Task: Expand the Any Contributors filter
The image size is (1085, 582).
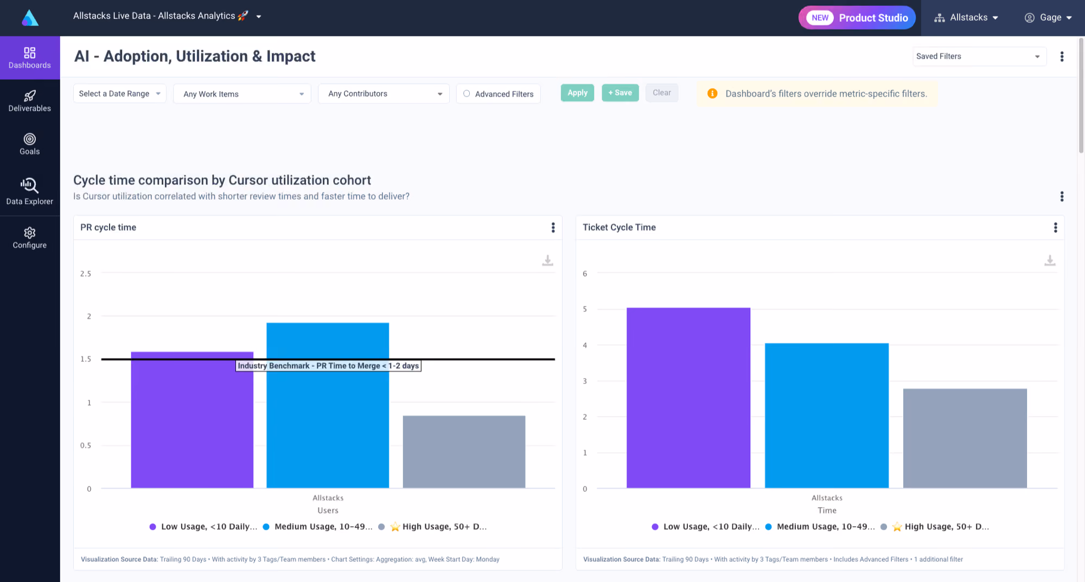Action: (384, 94)
